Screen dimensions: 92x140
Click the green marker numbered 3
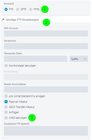(x=32, y=118)
